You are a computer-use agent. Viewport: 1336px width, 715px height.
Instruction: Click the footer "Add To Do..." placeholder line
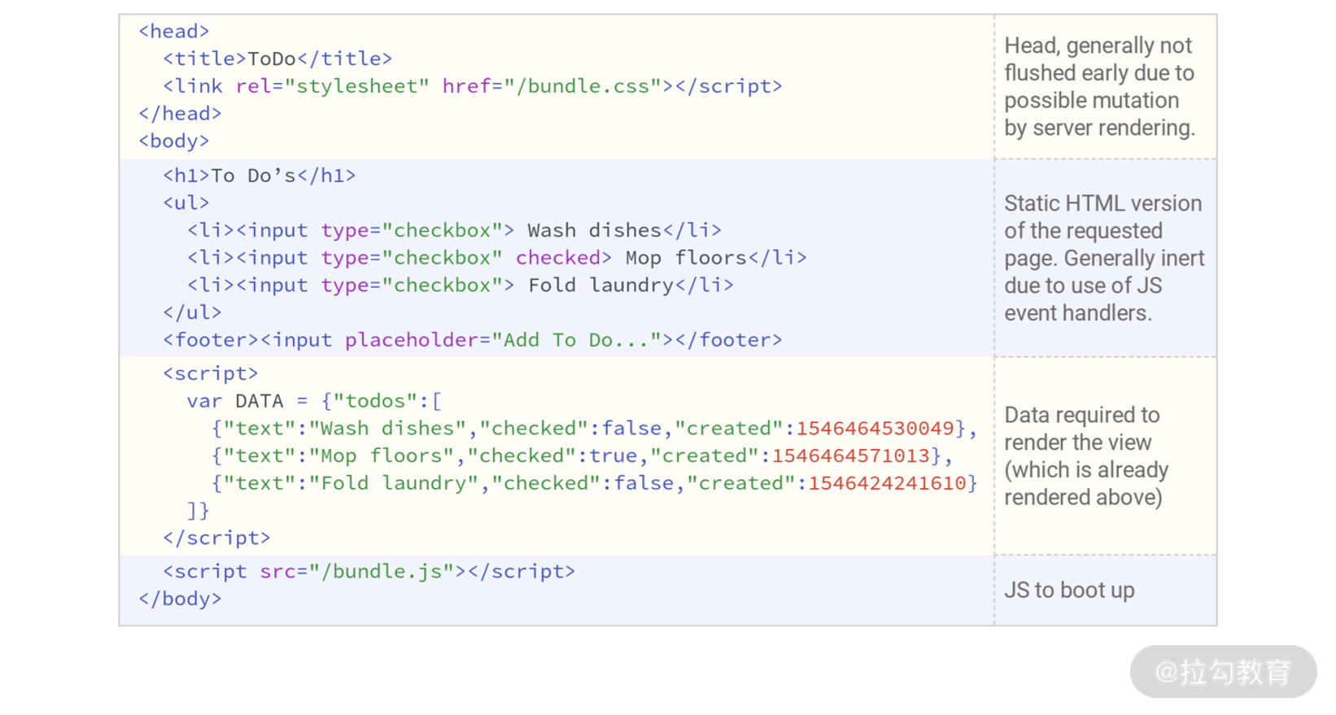click(x=472, y=340)
